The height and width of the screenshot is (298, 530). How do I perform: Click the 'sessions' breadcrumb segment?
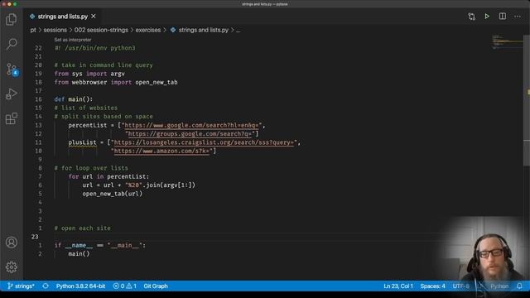55,30
